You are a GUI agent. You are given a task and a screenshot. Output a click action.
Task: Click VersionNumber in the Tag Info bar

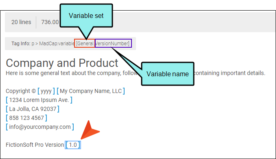coord(113,43)
